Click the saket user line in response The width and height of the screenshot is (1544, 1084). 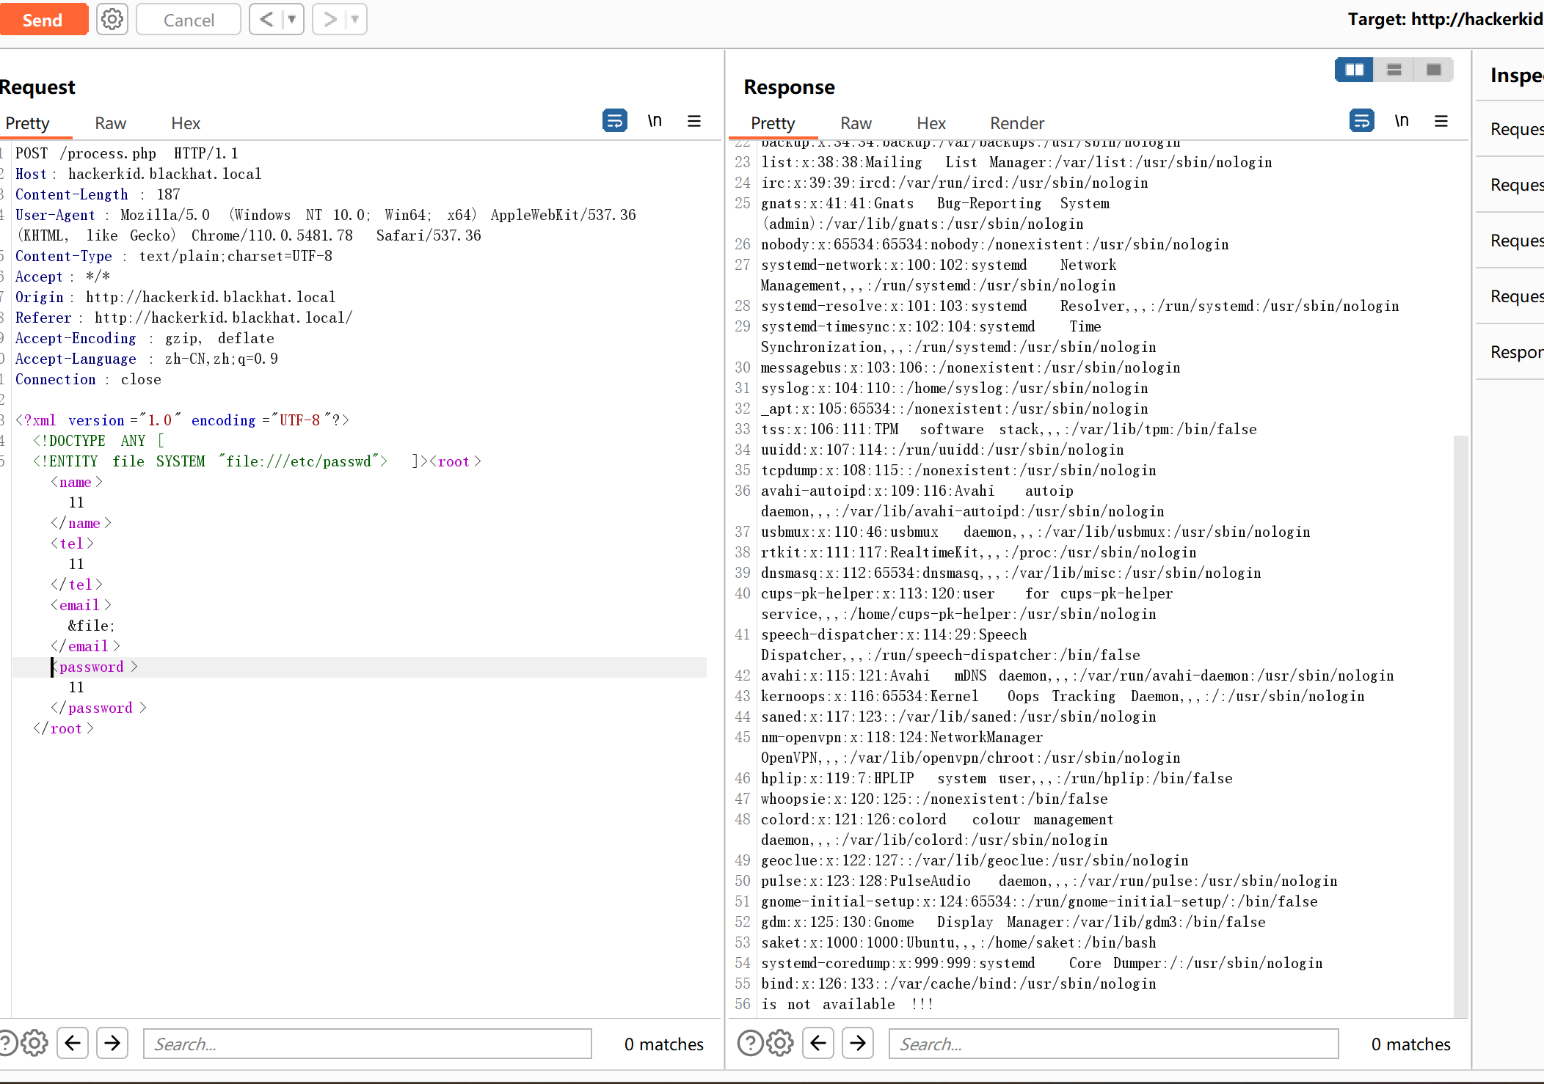pyautogui.click(x=958, y=942)
